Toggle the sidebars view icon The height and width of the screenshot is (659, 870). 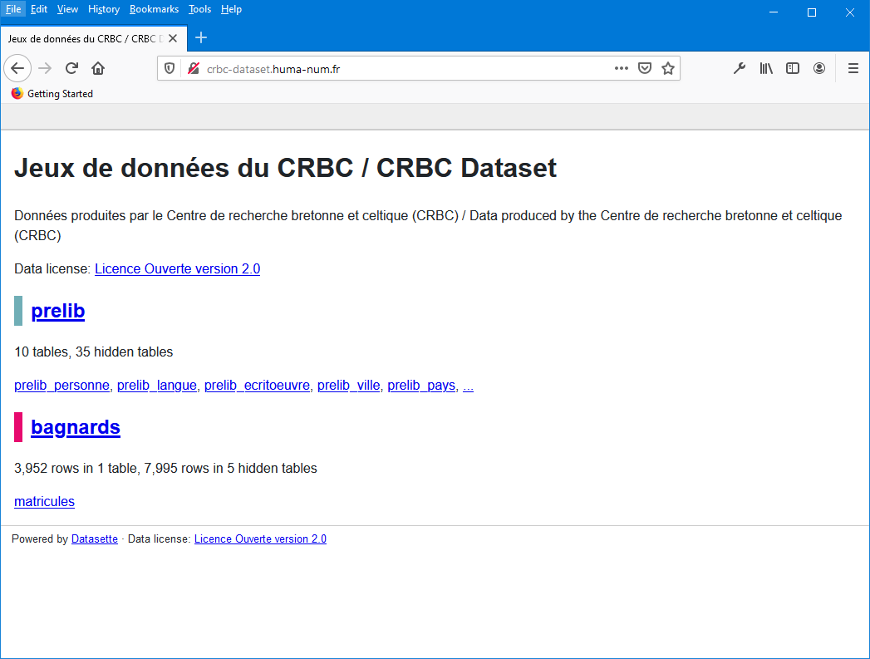click(x=793, y=68)
